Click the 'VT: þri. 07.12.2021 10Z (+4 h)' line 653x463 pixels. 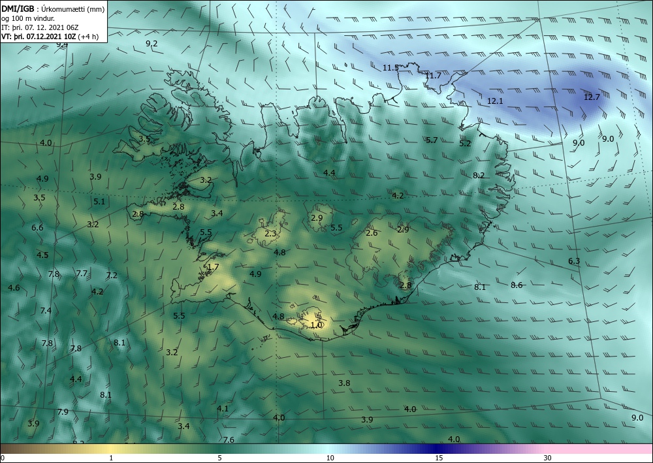pos(50,37)
